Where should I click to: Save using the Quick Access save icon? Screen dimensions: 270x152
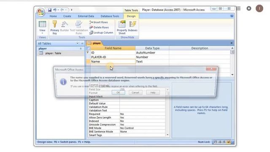tap(50, 10)
